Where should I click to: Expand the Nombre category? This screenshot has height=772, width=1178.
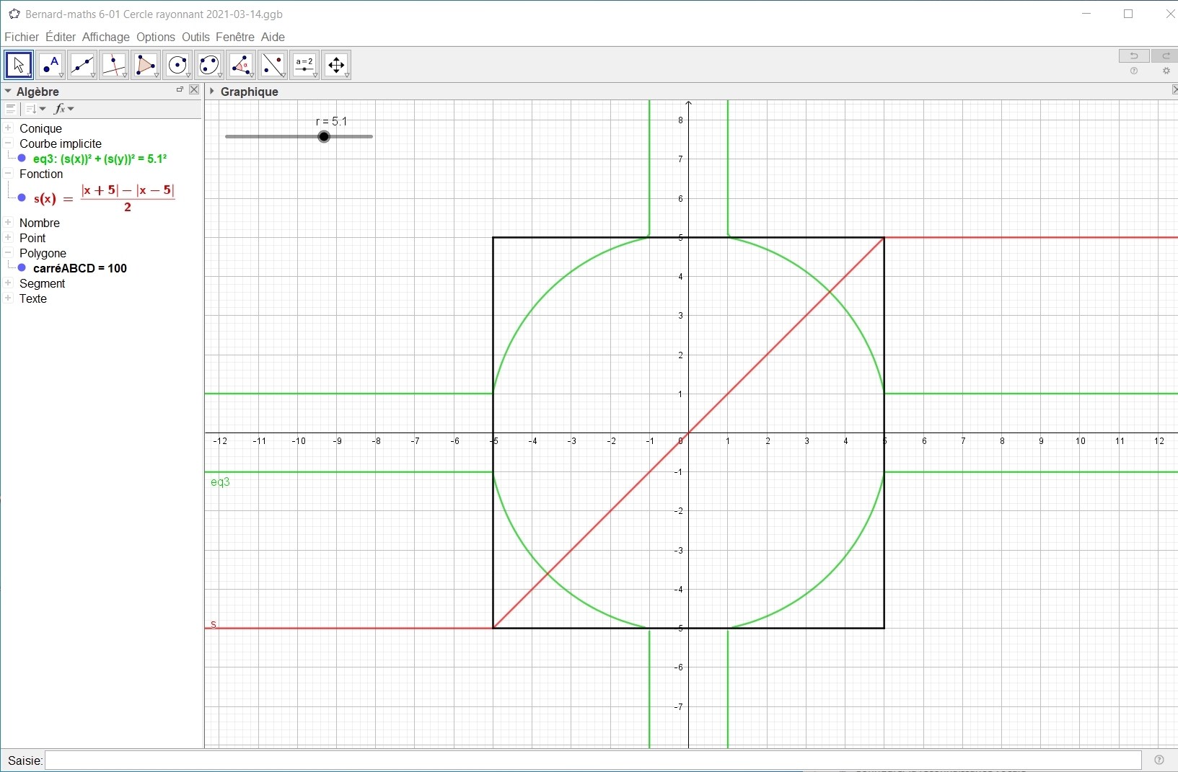[x=9, y=222]
